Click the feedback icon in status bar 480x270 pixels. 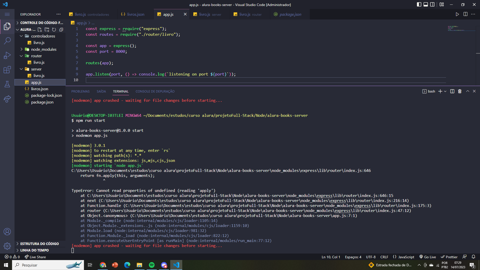click(x=464, y=257)
